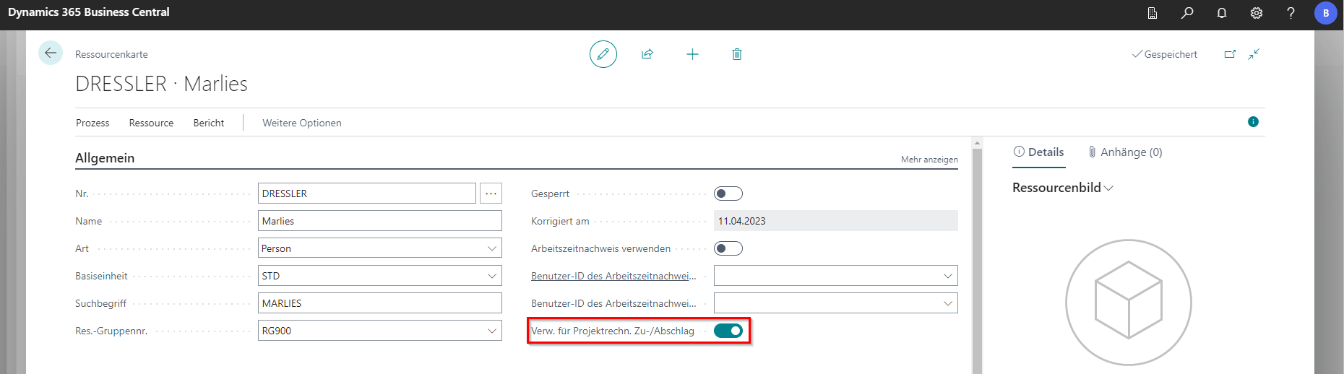1344x374 pixels.
Task: Click the plus icon to create new
Action: 692,54
